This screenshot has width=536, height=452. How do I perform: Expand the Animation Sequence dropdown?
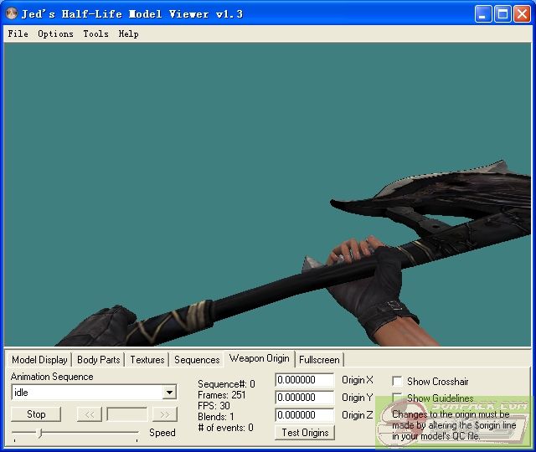pyautogui.click(x=169, y=393)
